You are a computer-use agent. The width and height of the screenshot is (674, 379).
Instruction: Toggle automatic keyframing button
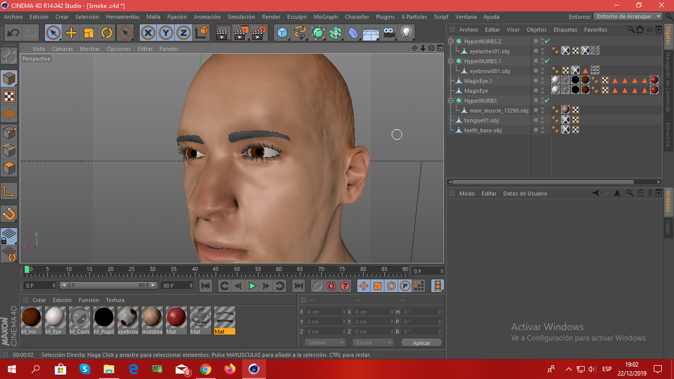[x=331, y=286]
